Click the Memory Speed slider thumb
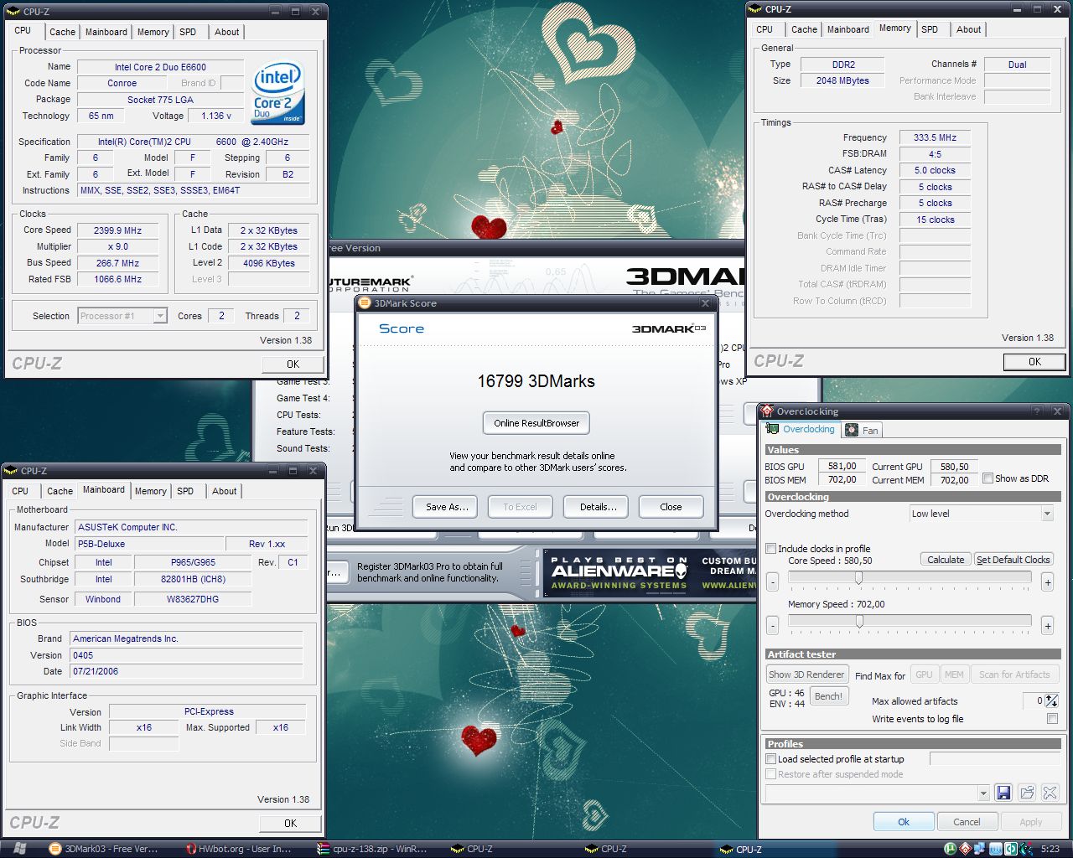Viewport: 1073px width, 858px height. click(x=859, y=622)
